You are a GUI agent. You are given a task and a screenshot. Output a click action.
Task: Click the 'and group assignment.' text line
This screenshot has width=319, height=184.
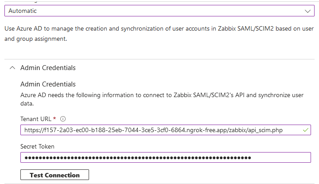point(35,39)
